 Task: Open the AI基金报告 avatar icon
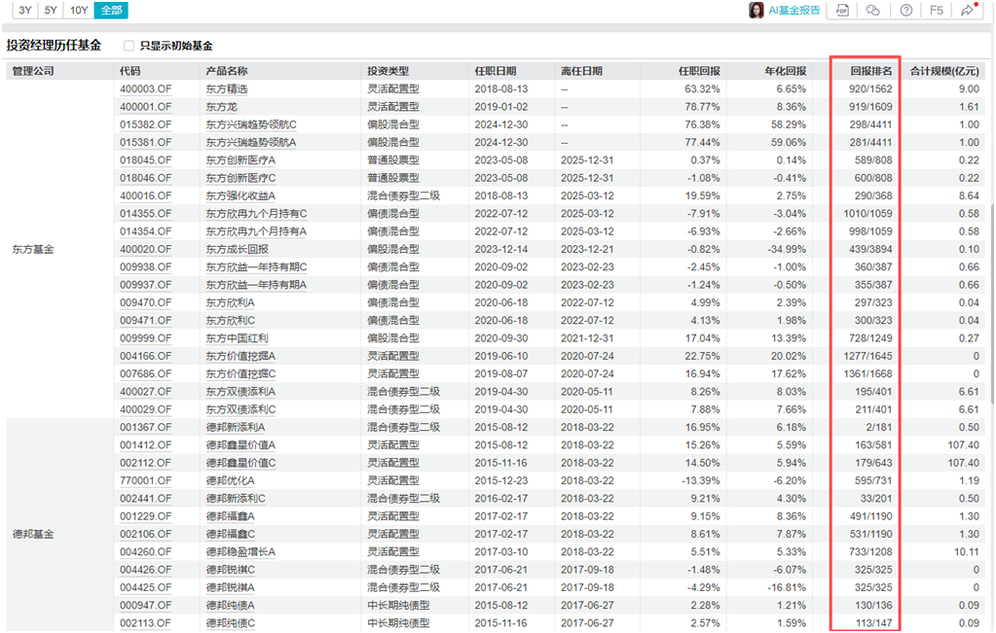click(756, 10)
